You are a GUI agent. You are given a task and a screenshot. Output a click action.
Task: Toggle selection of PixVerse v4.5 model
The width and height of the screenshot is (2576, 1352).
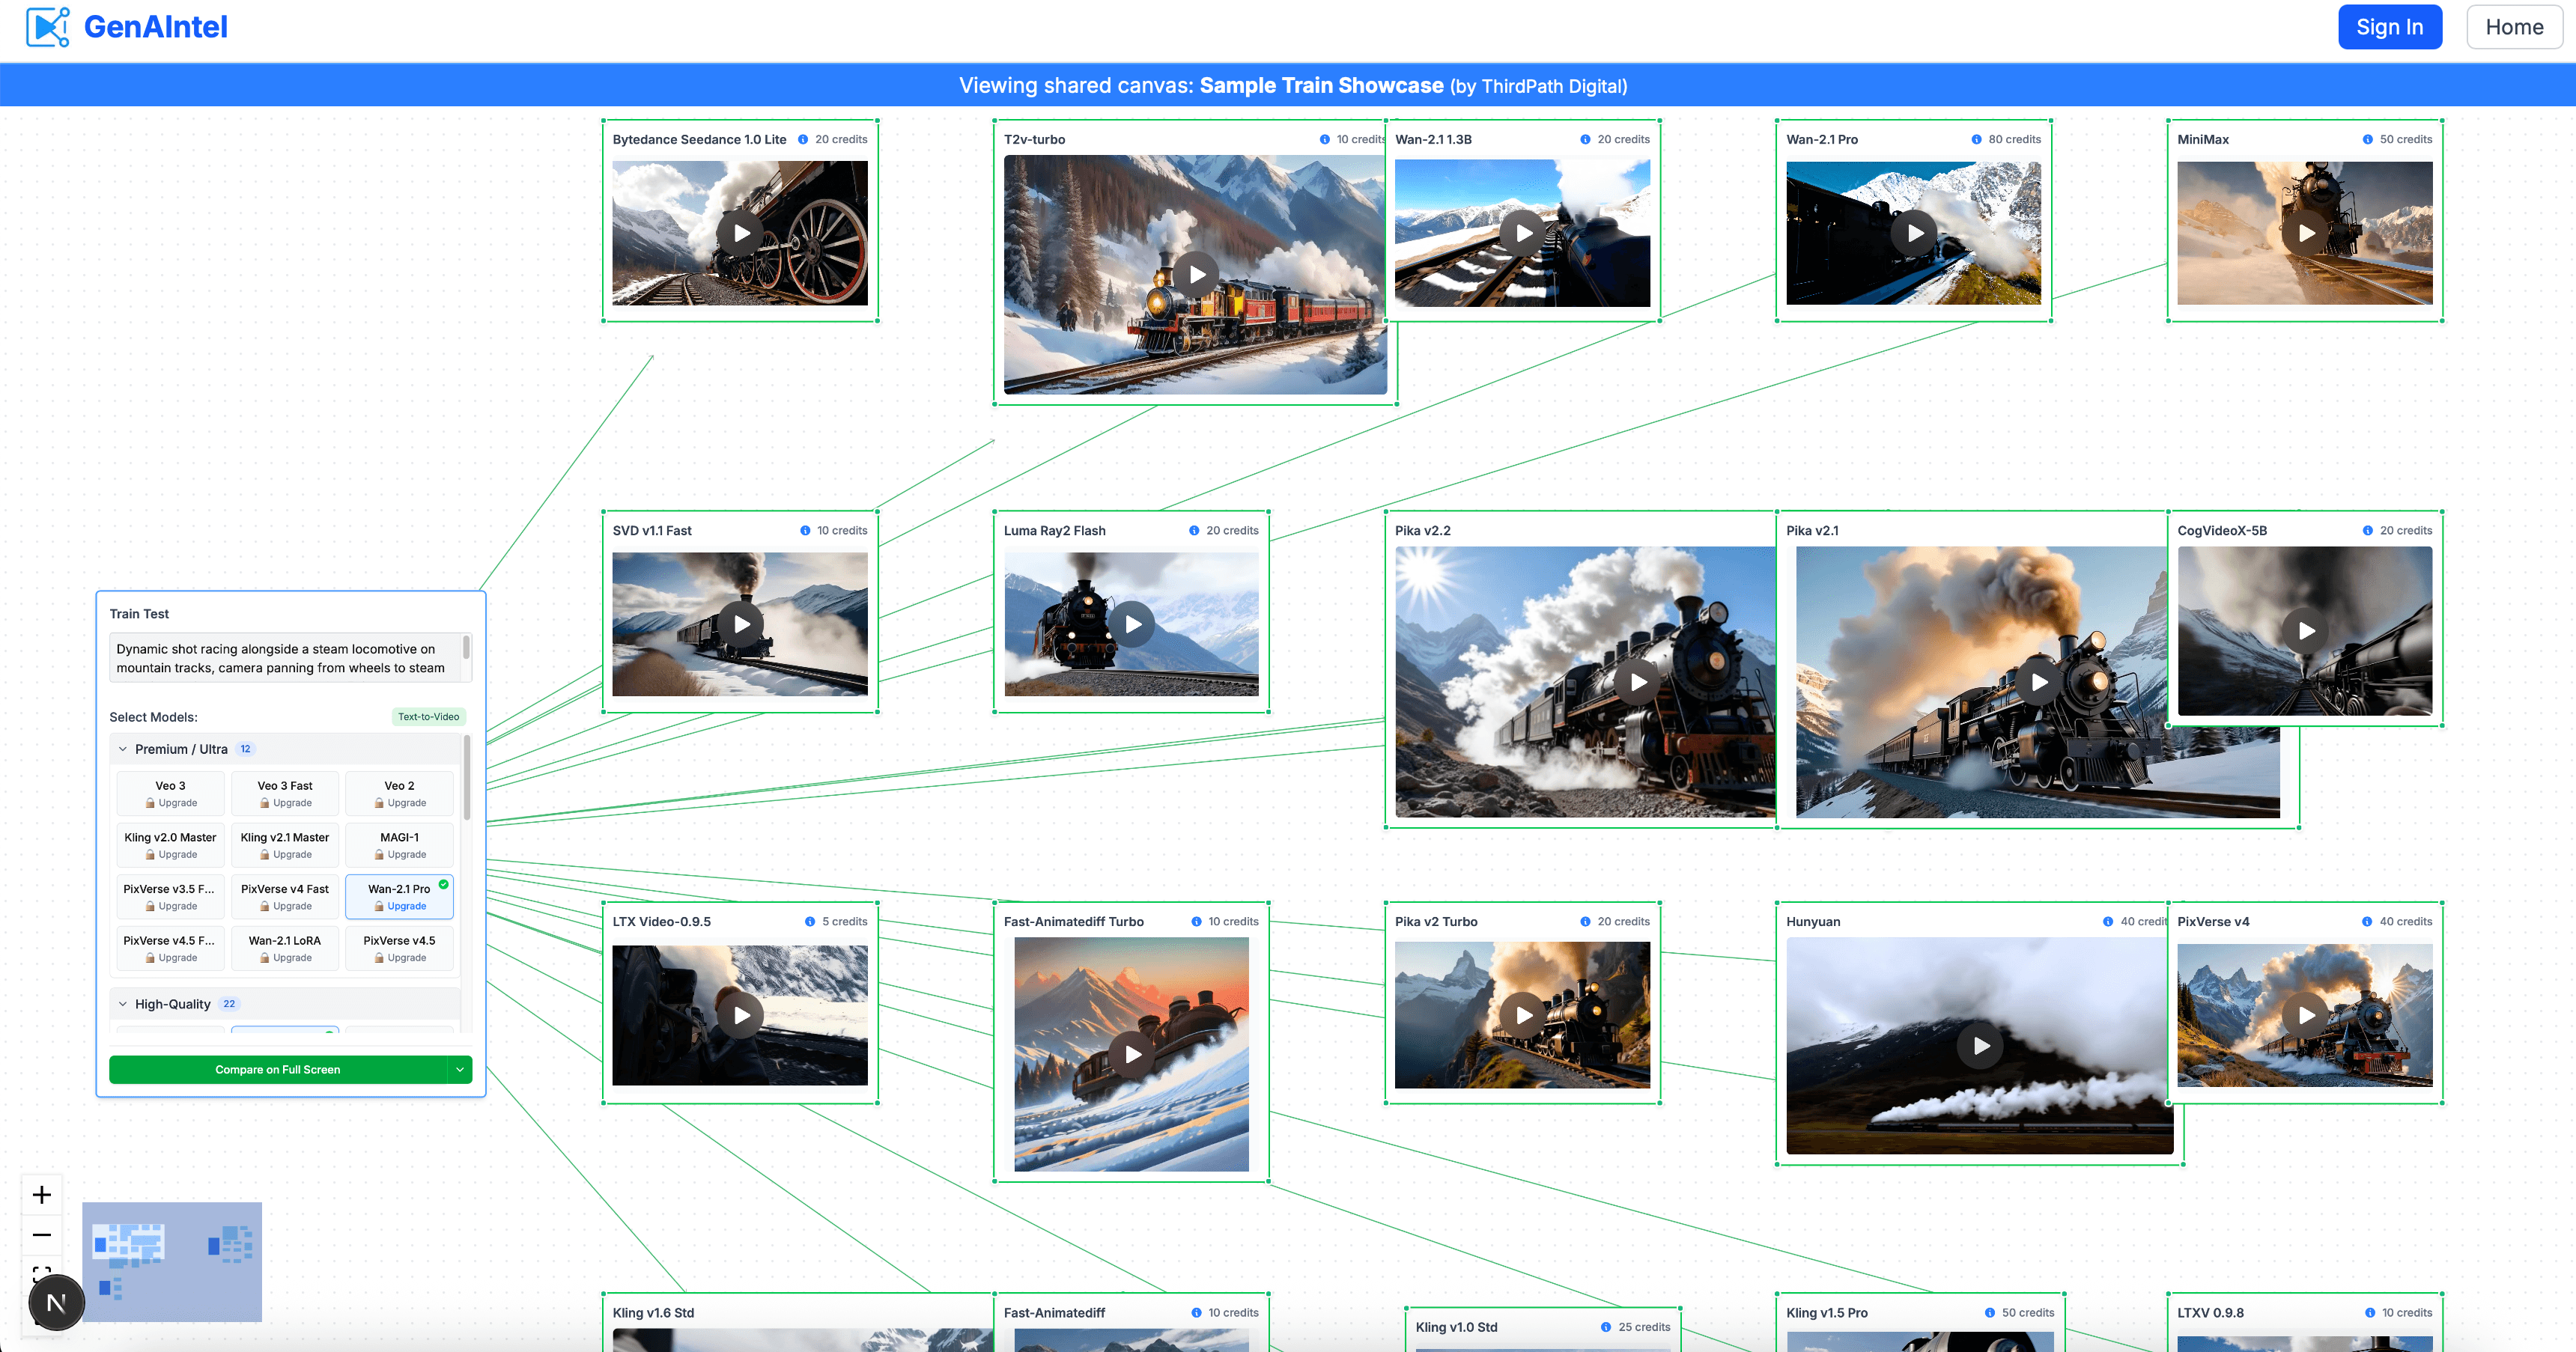pyautogui.click(x=399, y=948)
